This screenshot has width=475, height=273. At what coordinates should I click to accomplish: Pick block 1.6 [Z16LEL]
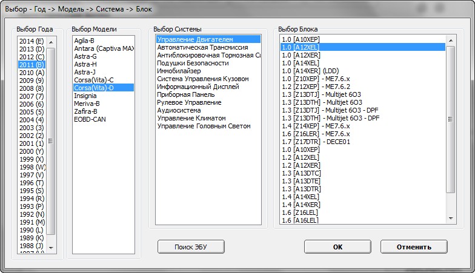coord(363,212)
